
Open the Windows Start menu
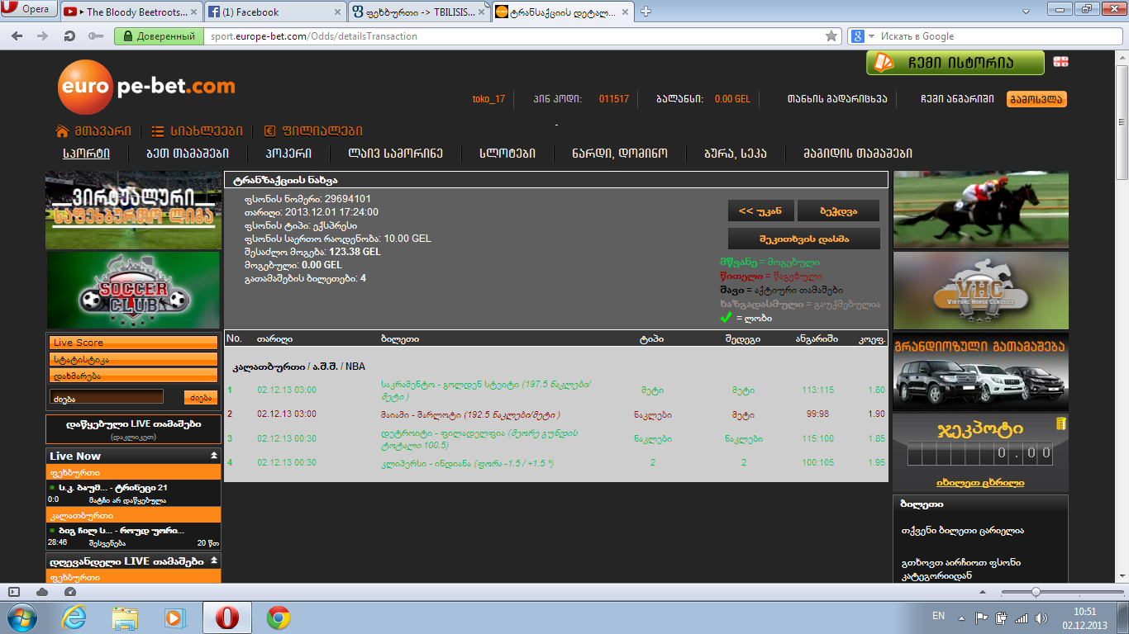pos(21,617)
